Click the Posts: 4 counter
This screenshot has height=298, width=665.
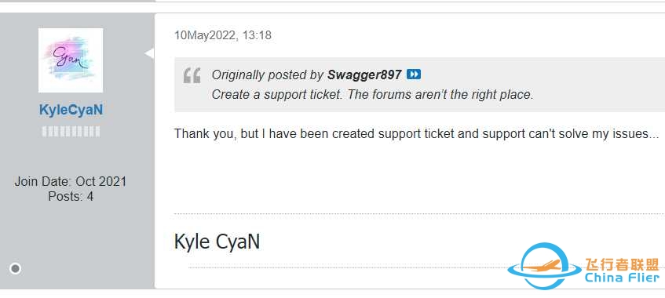71,196
